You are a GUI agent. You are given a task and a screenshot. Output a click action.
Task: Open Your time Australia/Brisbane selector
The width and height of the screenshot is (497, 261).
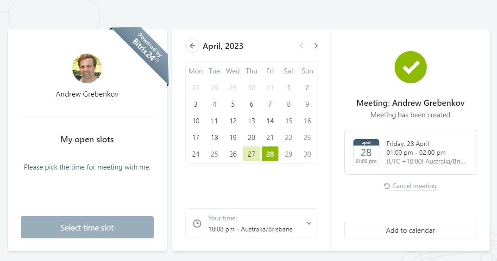coord(252,224)
